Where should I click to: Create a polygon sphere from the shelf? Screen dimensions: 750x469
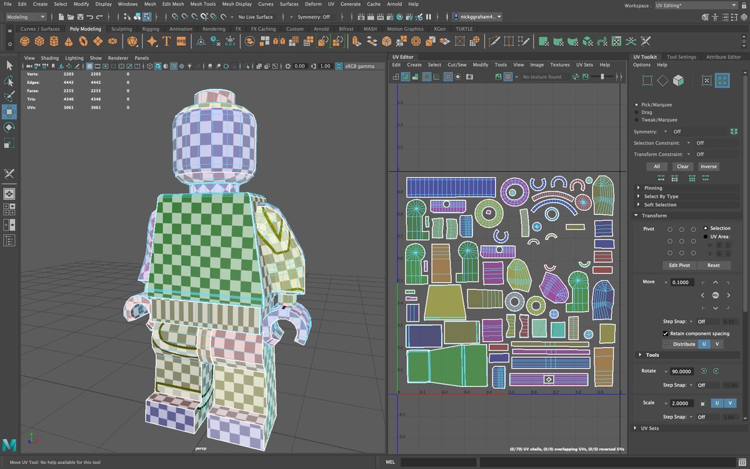24,42
